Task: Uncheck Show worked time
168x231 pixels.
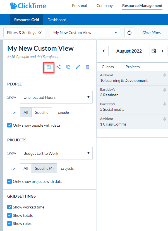Action: pyautogui.click(x=9, y=207)
